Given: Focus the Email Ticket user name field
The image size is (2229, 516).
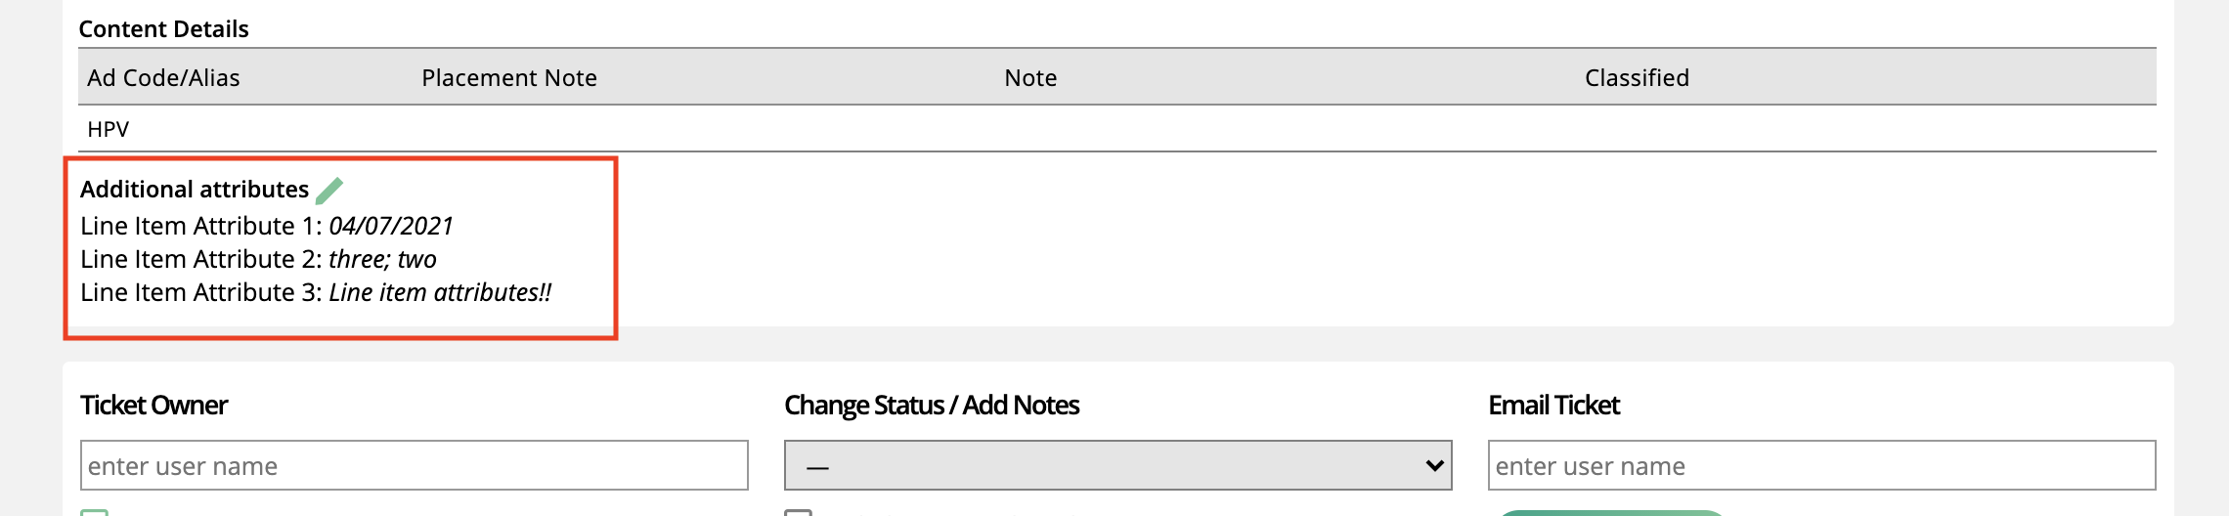Looking at the screenshot, I should (1821, 465).
